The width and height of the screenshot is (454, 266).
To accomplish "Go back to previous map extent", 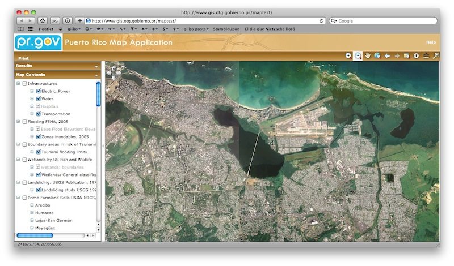I will click(x=387, y=55).
